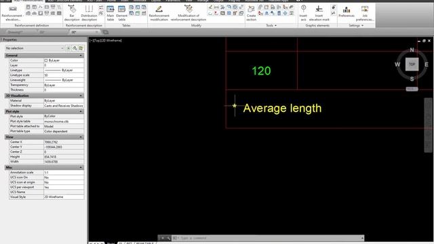Expand the Tools panel dropdown
Screen dimensions: 434x244
click(x=271, y=26)
